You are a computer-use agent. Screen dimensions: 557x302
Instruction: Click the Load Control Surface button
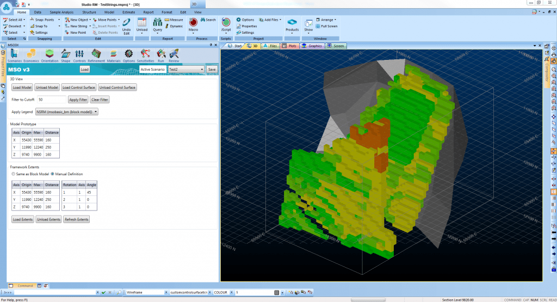(x=78, y=88)
